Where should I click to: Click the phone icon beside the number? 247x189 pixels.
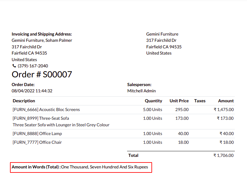pos(14,66)
